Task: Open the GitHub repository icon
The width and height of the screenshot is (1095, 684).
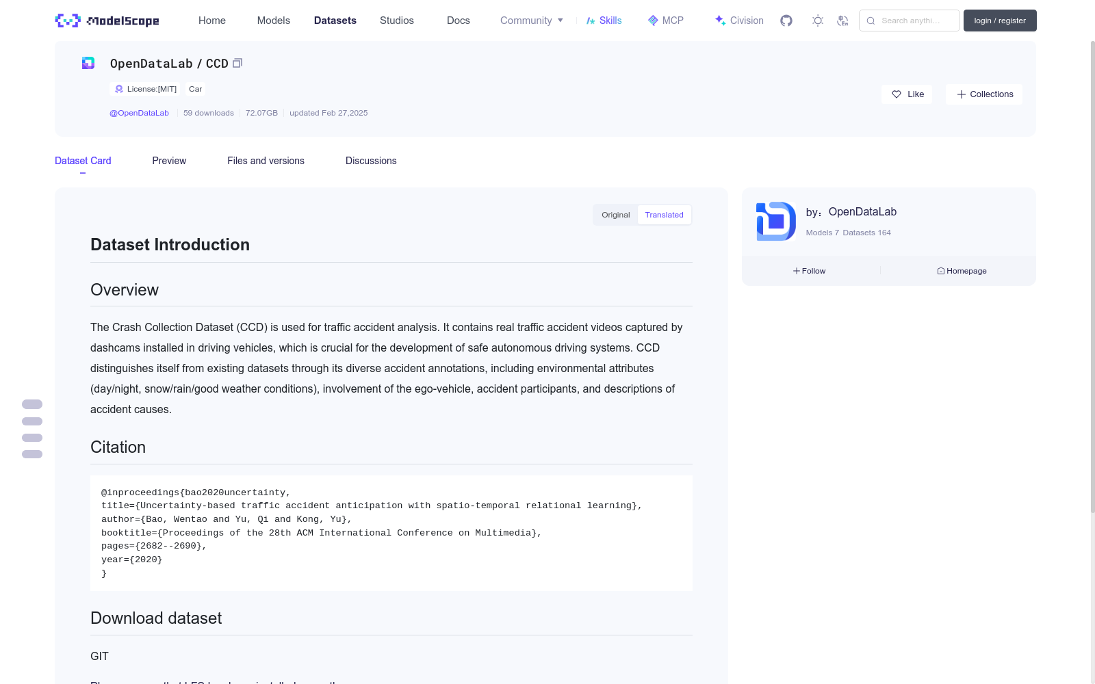Action: click(x=786, y=21)
